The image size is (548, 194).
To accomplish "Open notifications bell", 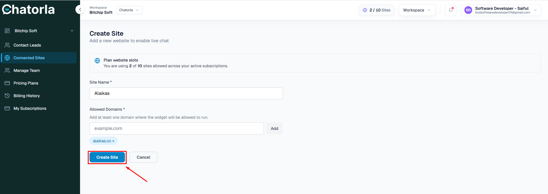I will coord(451,10).
